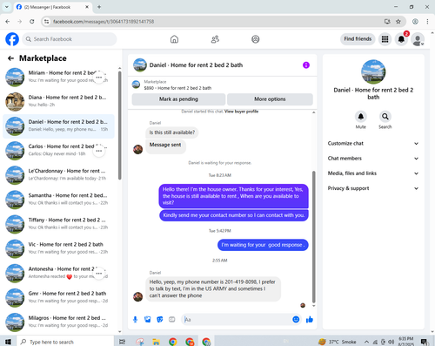The height and width of the screenshot is (346, 435).
Task: Open the emoji picker in message box
Action: click(x=296, y=320)
